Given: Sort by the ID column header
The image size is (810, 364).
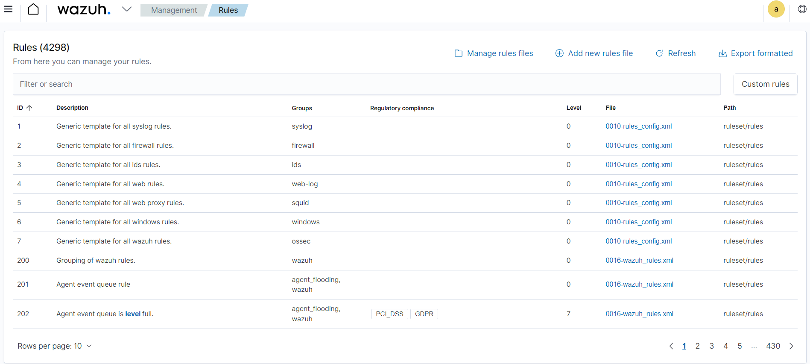Looking at the screenshot, I should click(25, 108).
